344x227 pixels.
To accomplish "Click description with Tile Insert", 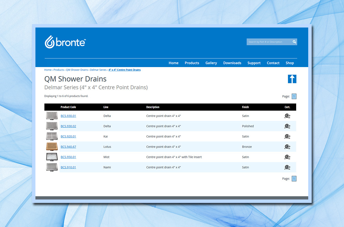I will click(x=174, y=157).
